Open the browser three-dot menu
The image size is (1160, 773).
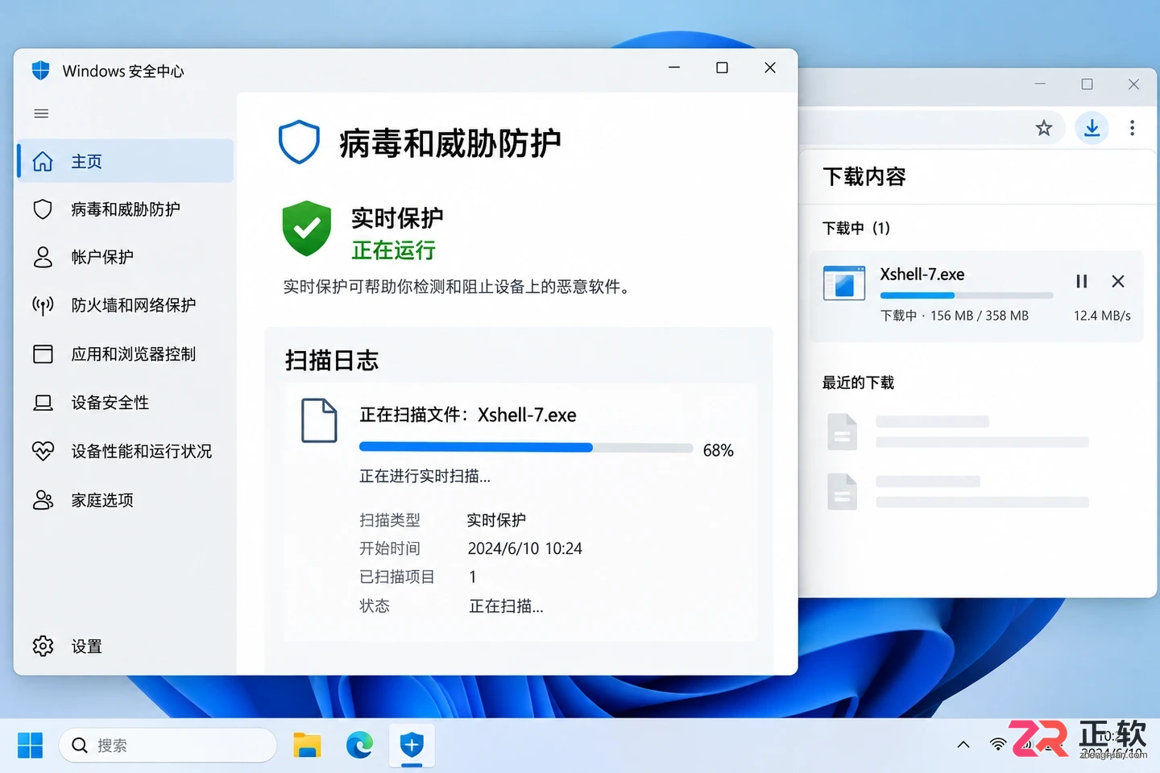point(1132,128)
